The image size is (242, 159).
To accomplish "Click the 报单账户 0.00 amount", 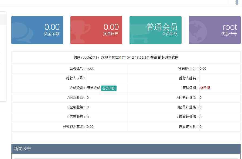I will 111,27.
